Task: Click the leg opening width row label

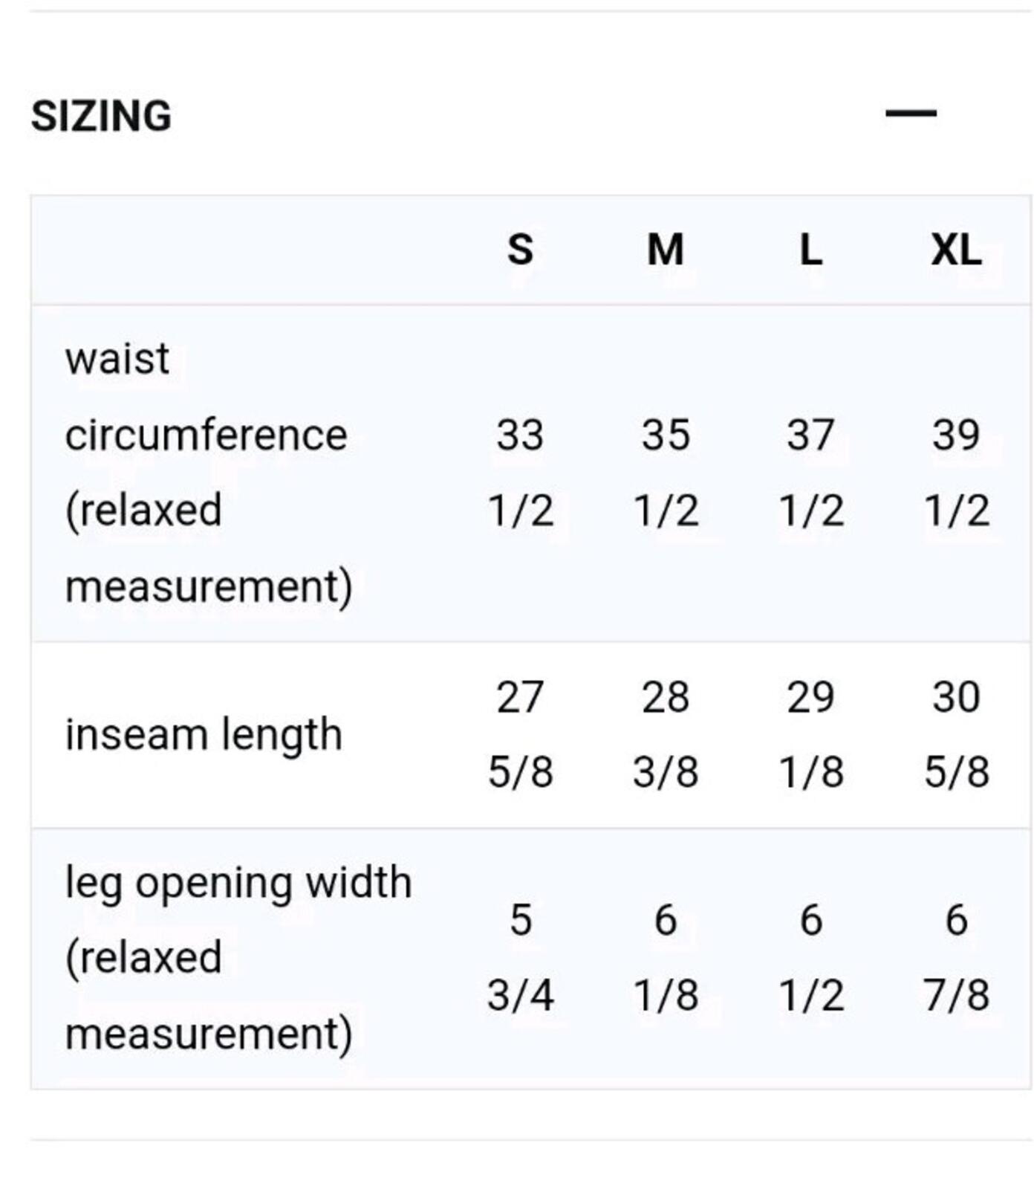Action: tap(238, 958)
